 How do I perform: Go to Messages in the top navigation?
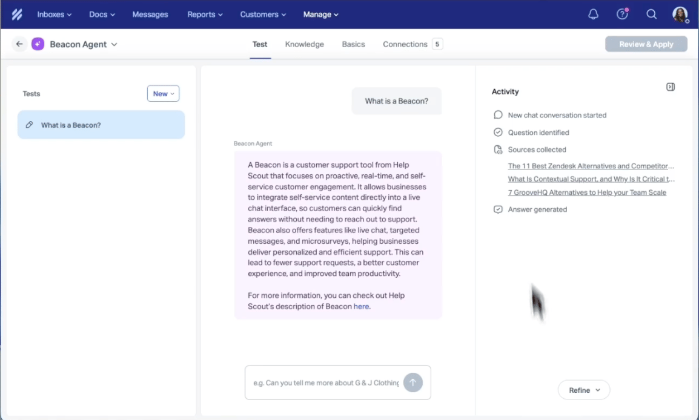(150, 15)
